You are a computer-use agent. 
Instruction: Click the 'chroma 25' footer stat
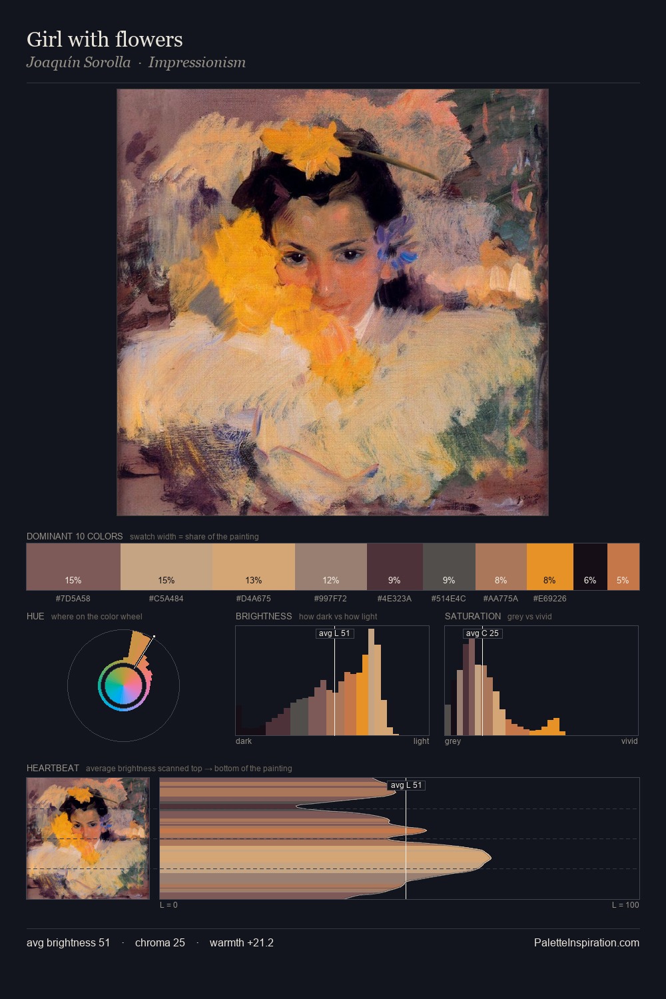(160, 942)
